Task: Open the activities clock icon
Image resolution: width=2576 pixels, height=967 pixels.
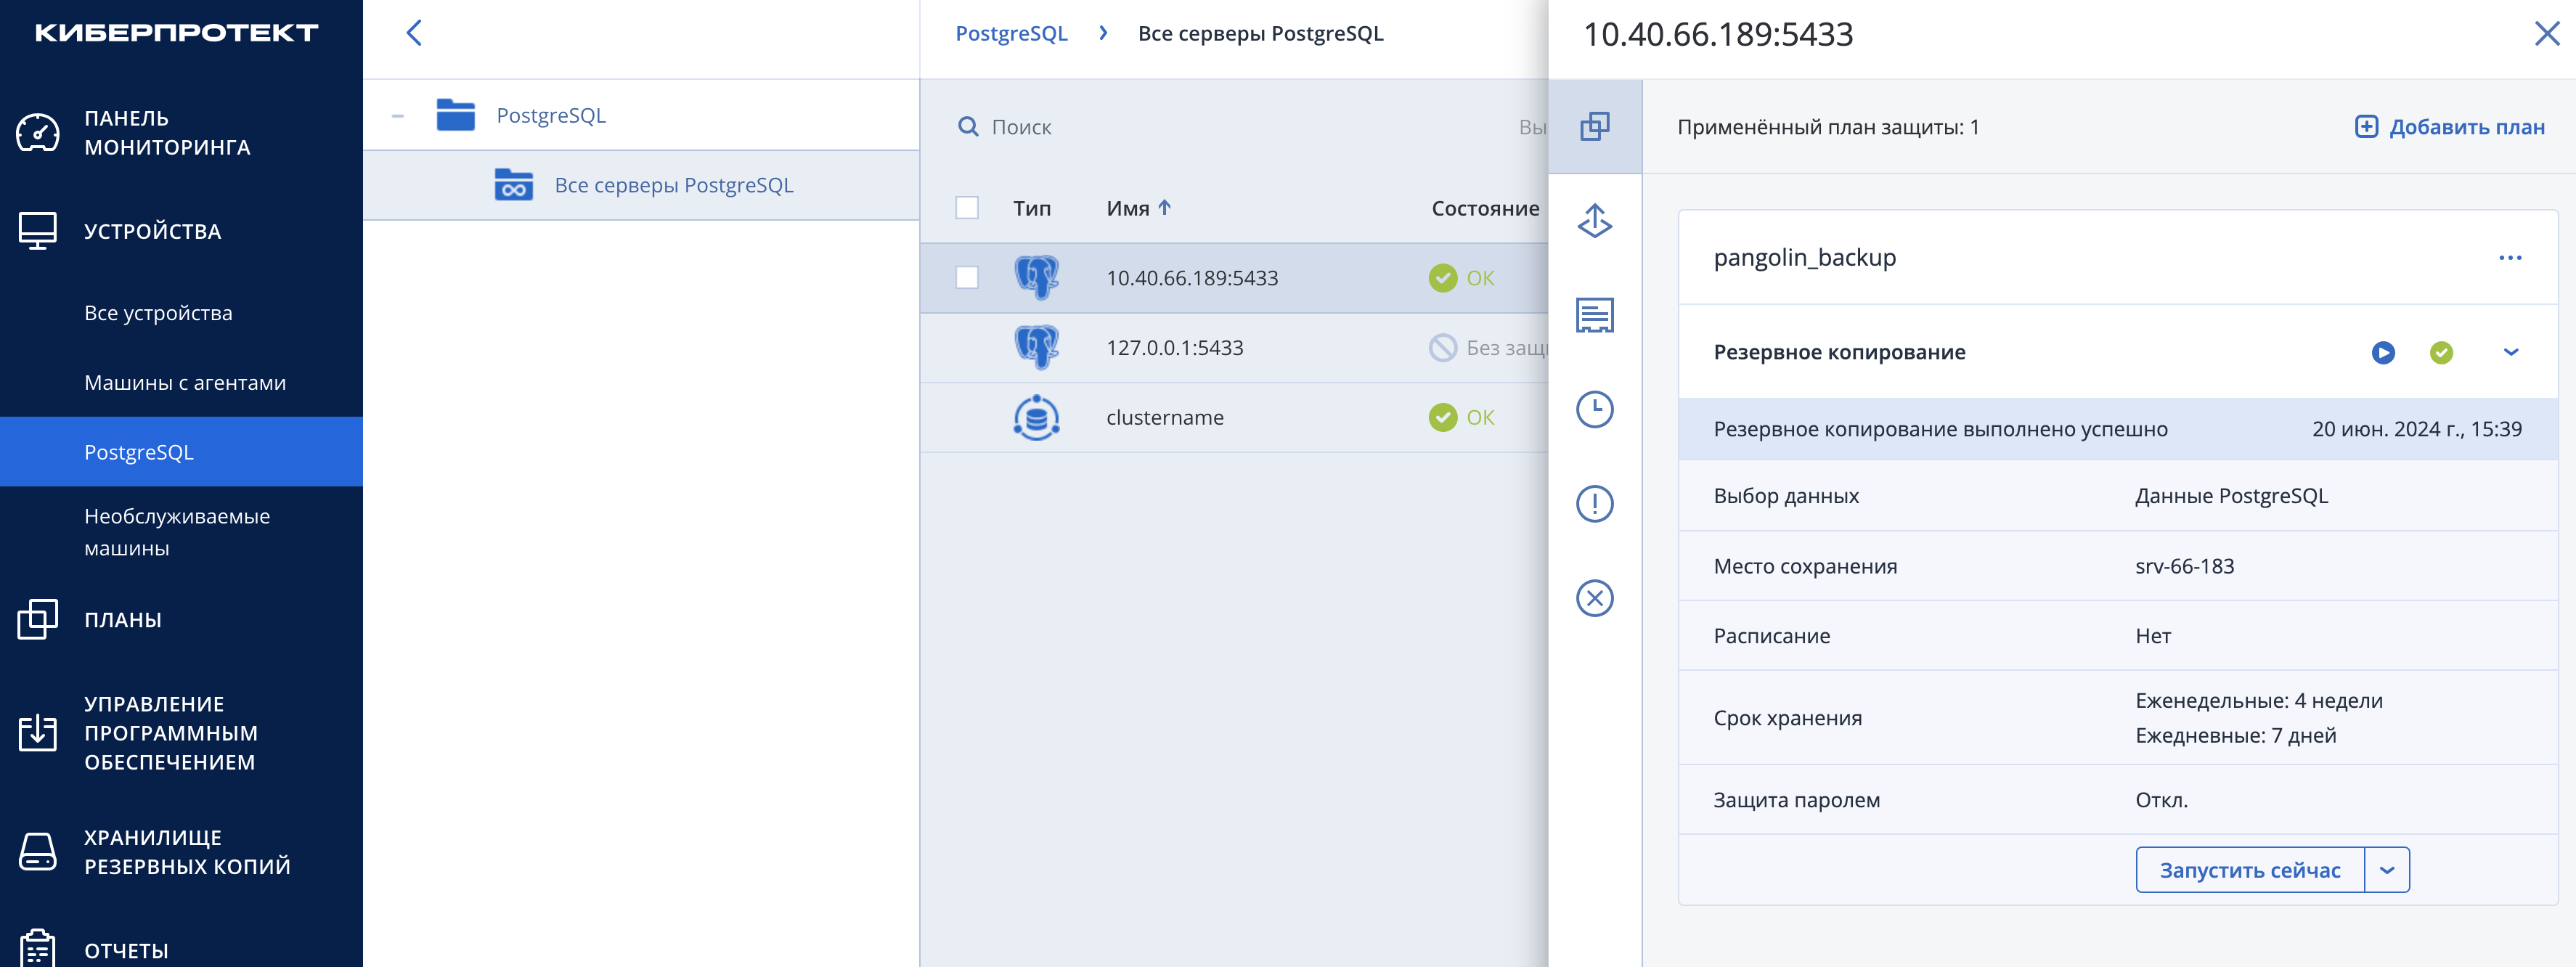Action: click(1595, 409)
